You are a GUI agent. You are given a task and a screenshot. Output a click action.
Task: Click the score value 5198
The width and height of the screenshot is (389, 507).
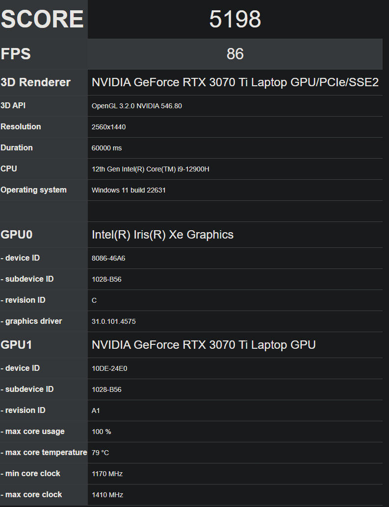(x=235, y=19)
